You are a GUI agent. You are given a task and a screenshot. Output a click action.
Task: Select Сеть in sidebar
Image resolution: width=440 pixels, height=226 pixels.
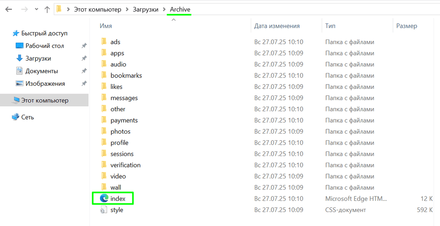click(x=27, y=117)
